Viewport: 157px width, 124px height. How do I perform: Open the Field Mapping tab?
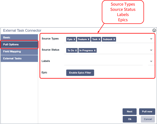click(x=19, y=52)
